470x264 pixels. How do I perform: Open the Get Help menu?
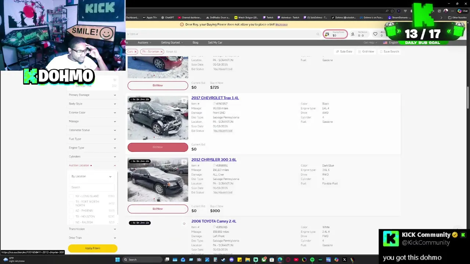pos(370,43)
